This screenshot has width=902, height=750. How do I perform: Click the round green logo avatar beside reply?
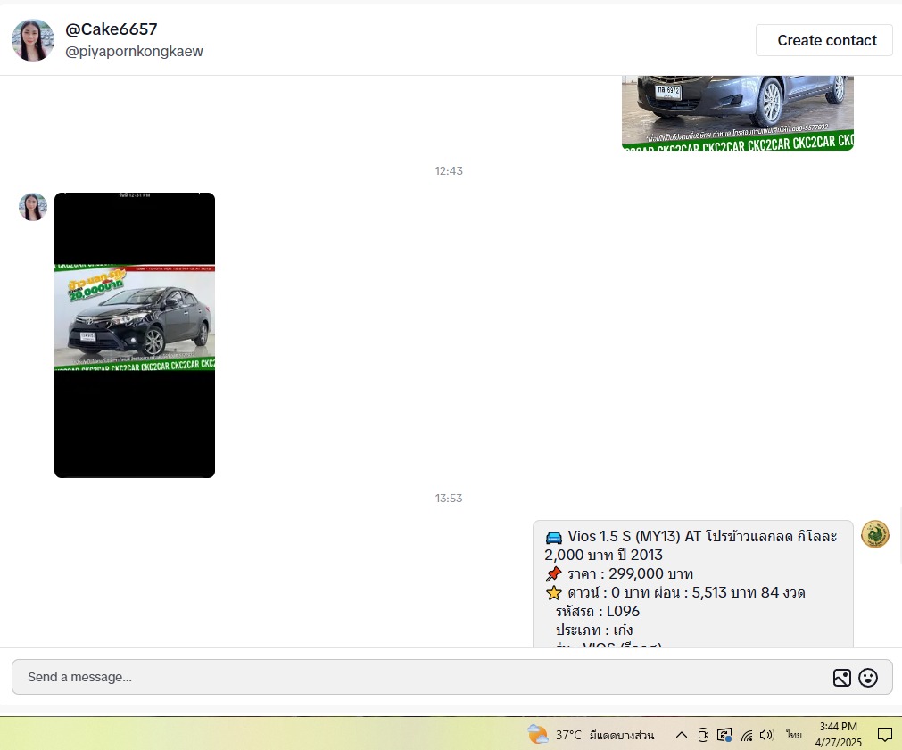pyautogui.click(x=875, y=534)
